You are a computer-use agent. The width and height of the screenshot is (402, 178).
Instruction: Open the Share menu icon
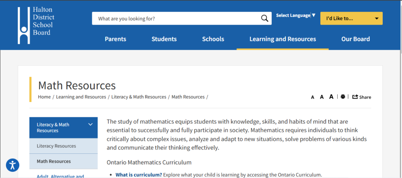click(x=362, y=97)
